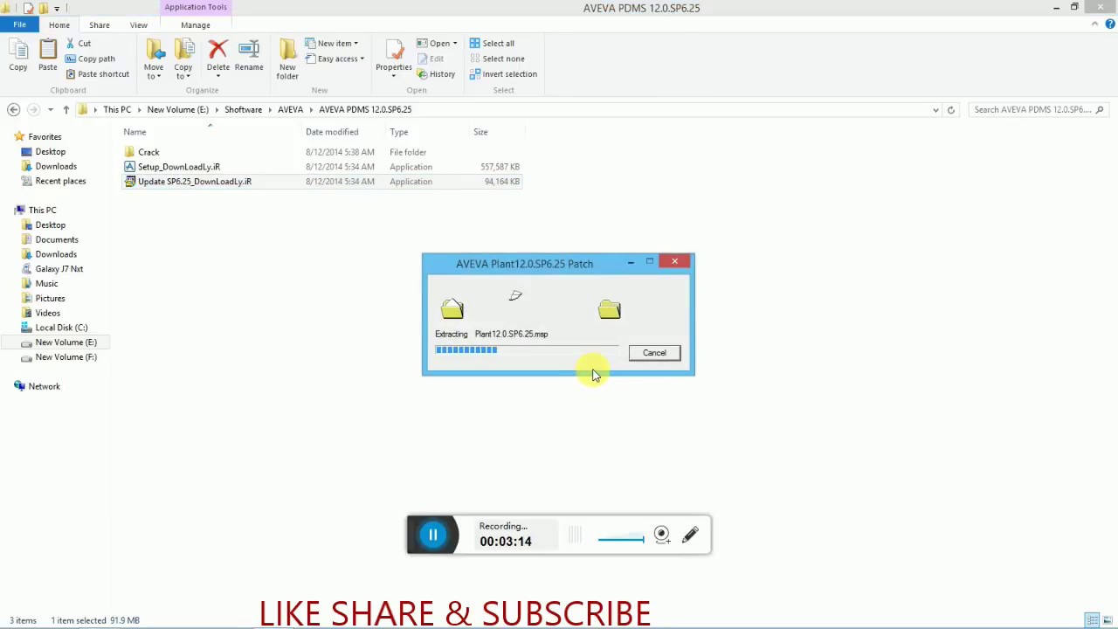
Task: Click the extraction progress bar
Action: 527,350
